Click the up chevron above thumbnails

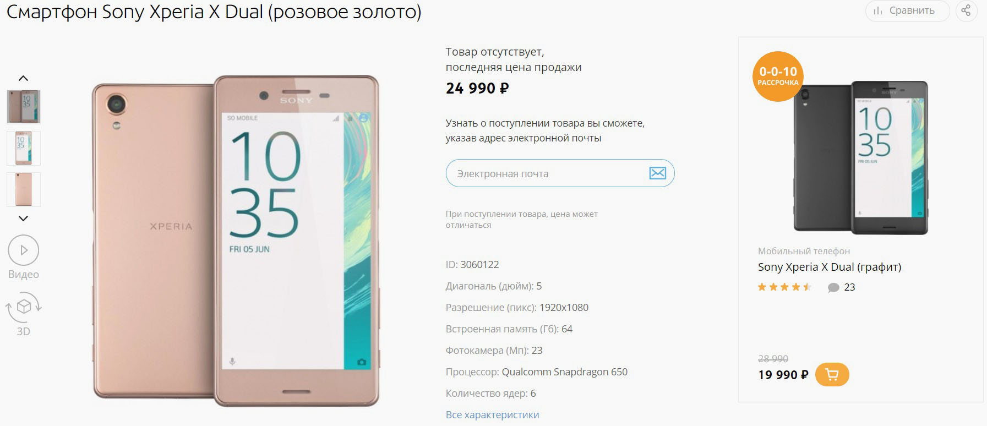click(23, 78)
